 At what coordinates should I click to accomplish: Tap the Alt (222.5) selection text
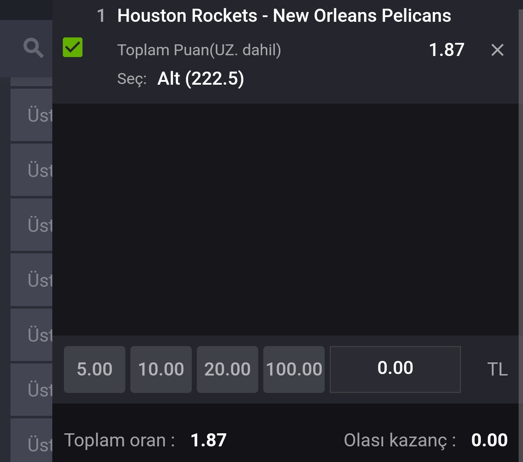point(200,79)
